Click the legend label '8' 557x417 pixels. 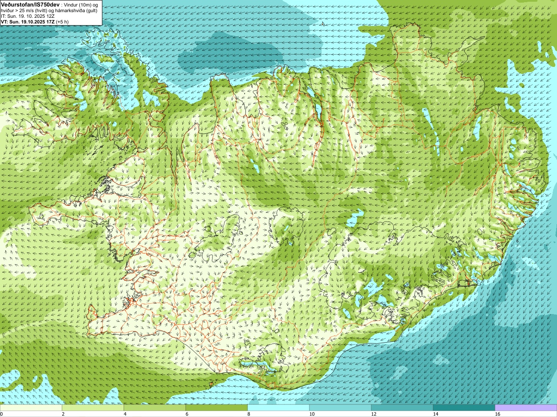[x=248, y=414]
